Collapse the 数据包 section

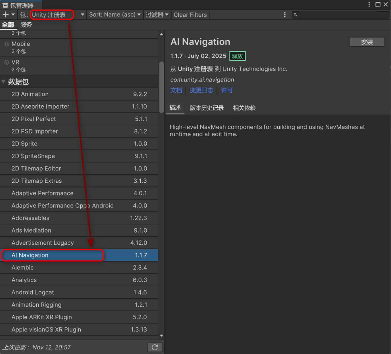point(3,82)
